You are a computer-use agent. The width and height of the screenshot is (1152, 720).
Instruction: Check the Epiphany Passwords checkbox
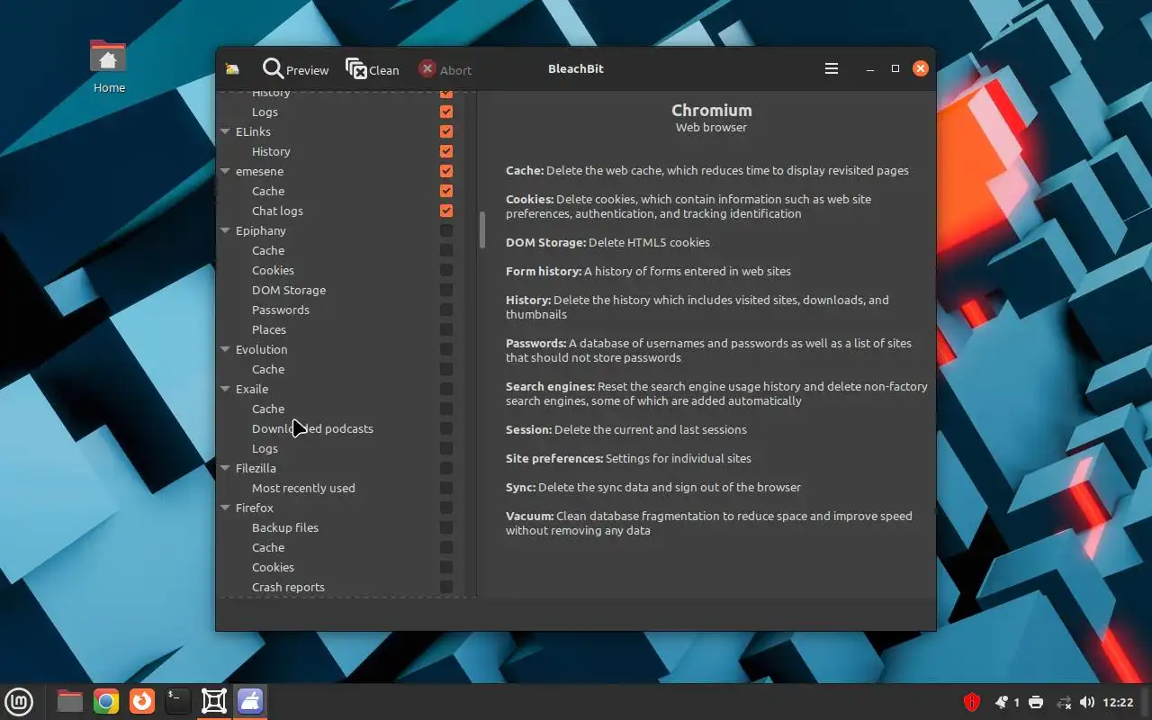point(446,310)
